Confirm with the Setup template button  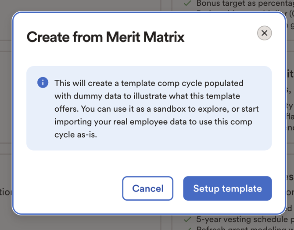227,188
